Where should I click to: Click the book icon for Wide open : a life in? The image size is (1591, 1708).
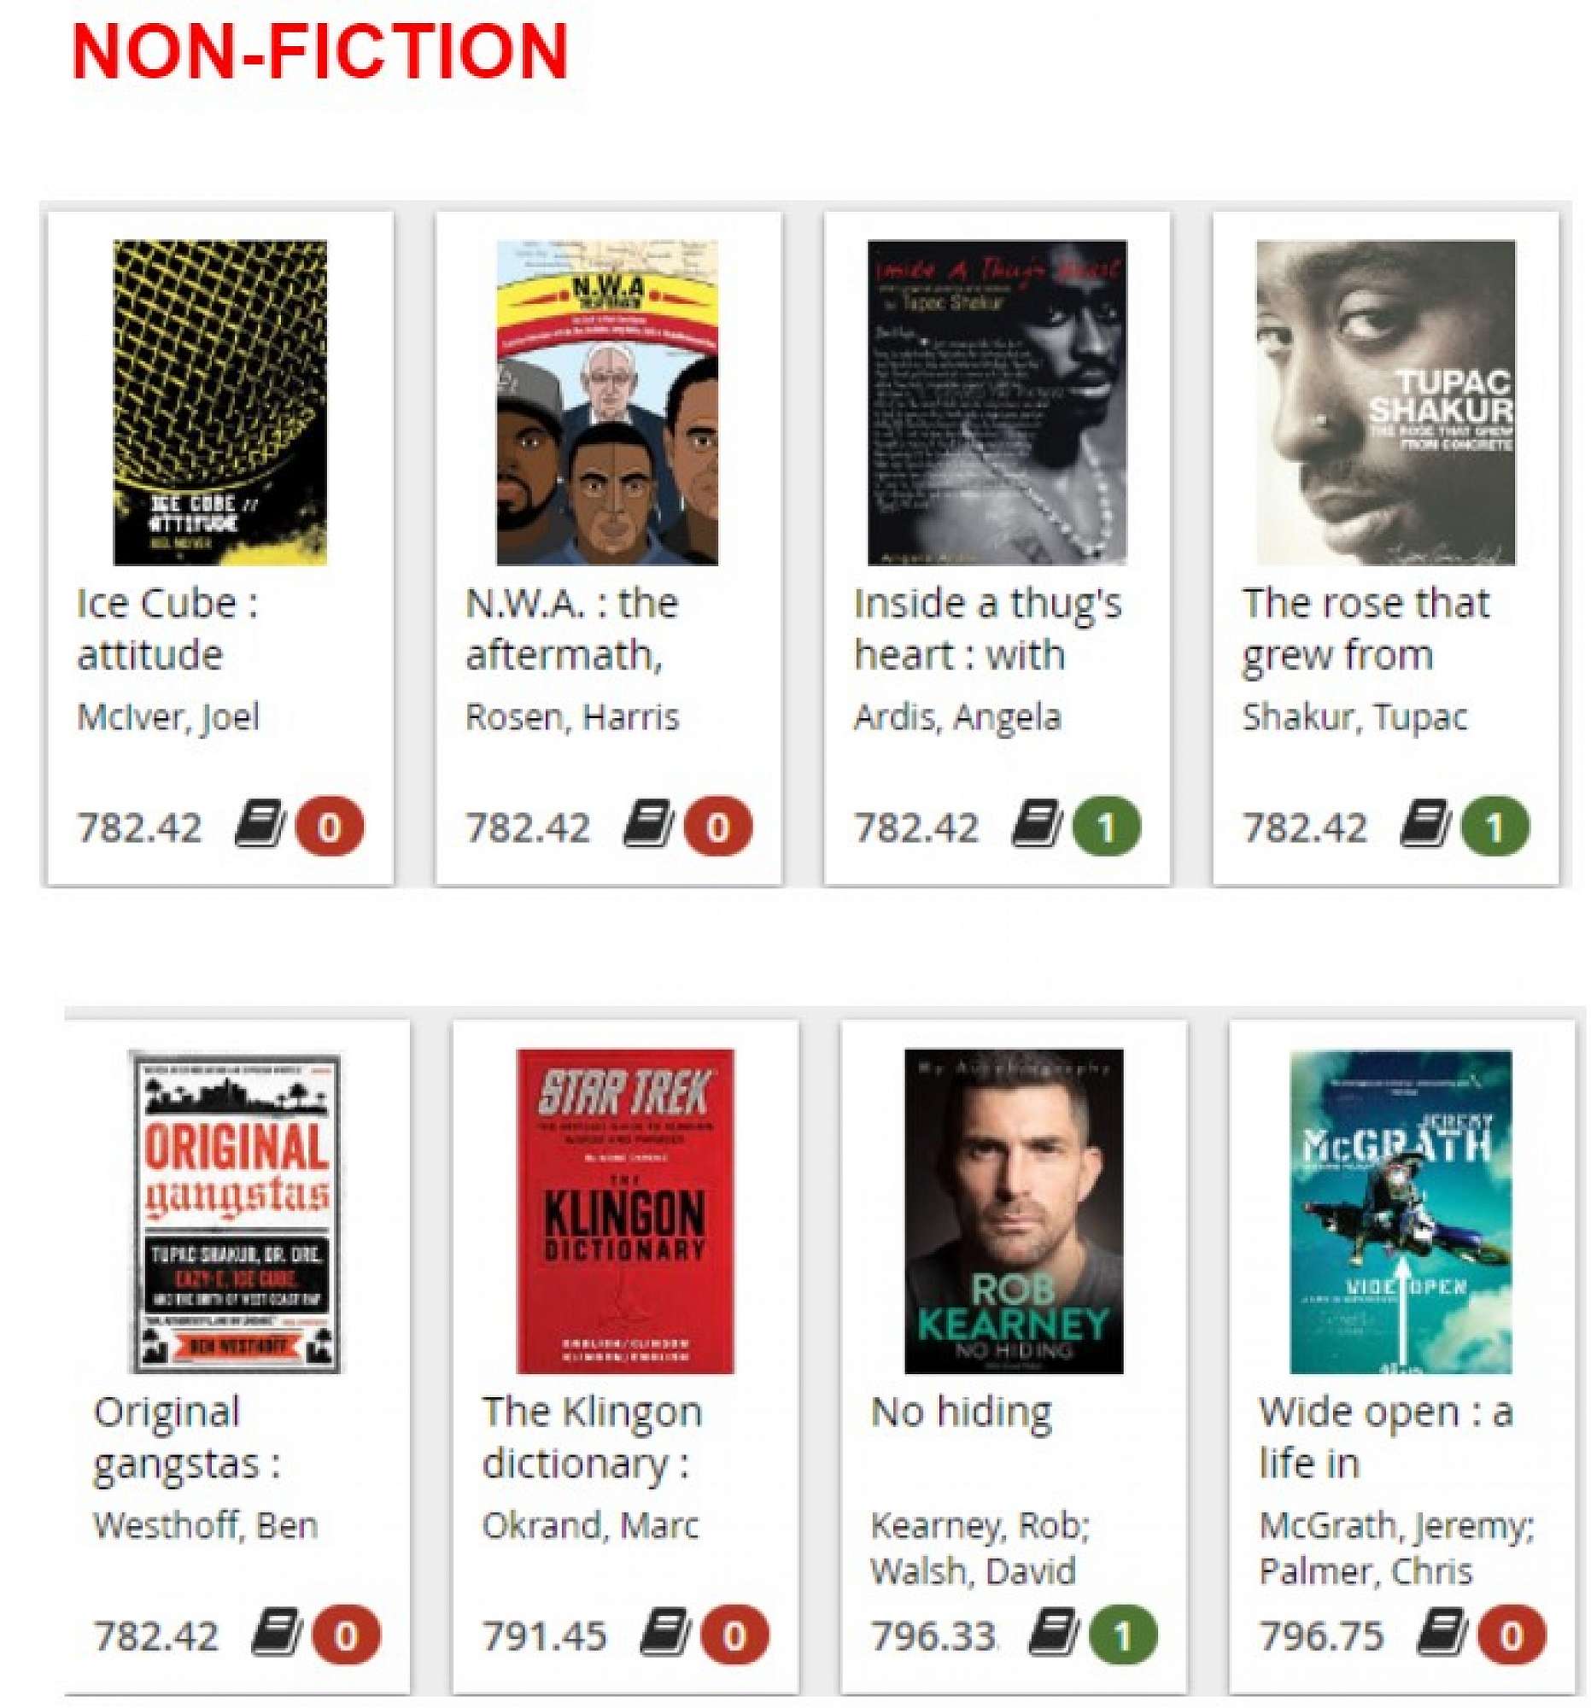pyautogui.click(x=1442, y=1633)
